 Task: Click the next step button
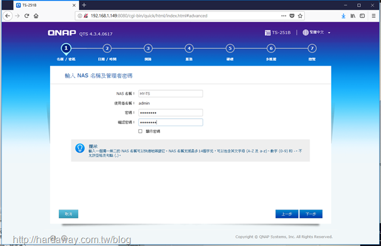(311, 214)
